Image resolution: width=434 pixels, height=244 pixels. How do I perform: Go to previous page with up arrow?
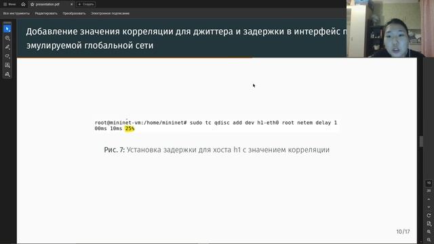point(429,199)
